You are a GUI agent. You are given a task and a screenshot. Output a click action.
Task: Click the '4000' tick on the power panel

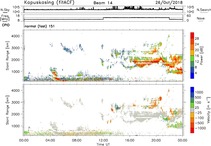(x=16, y=36)
